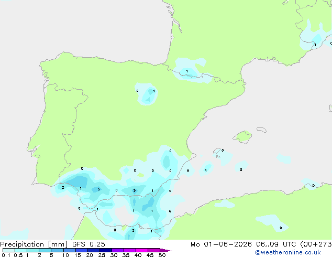Pick the 30–35 mm purple legend swatch

click(x=118, y=250)
